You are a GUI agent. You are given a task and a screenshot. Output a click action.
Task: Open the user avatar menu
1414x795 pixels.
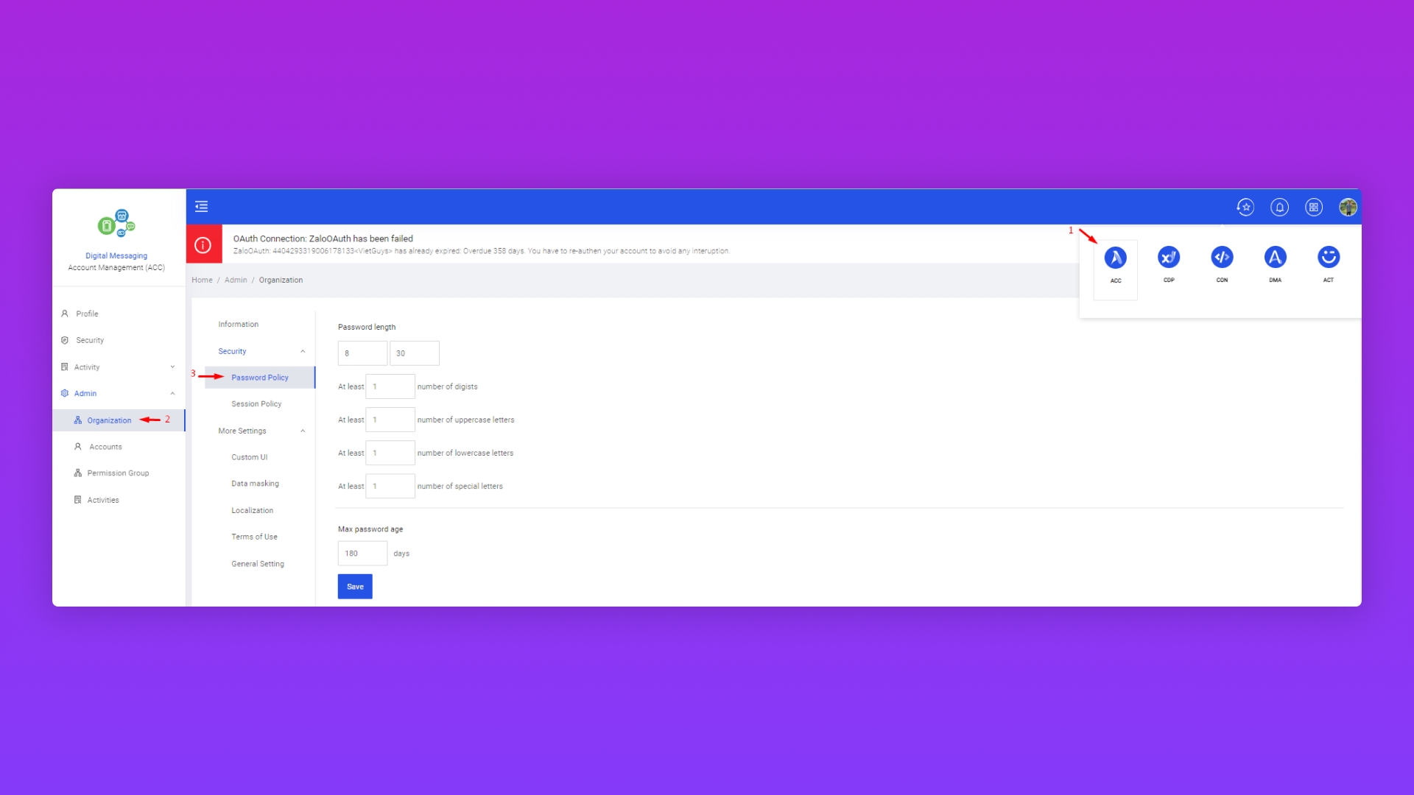1348,208
